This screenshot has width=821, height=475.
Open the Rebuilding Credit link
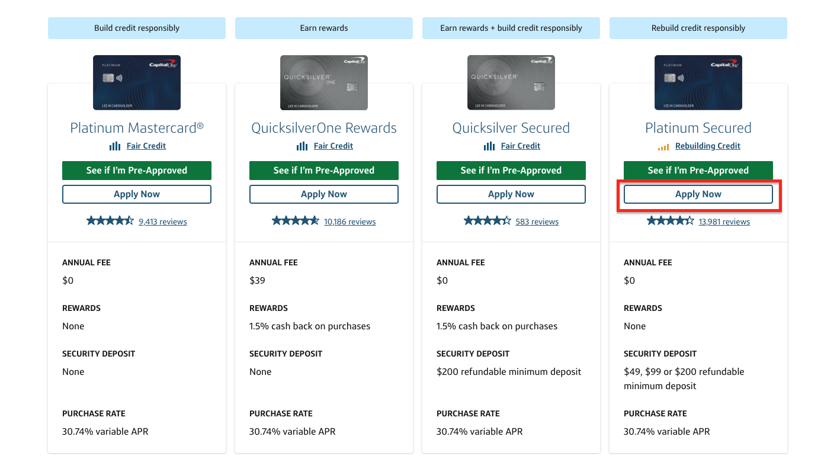click(x=708, y=146)
